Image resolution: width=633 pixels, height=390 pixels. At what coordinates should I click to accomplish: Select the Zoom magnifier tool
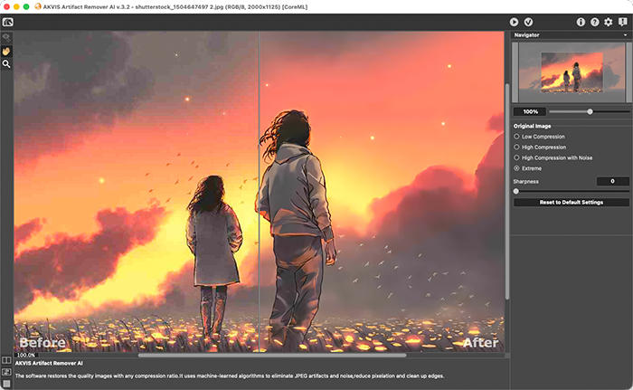[6, 64]
